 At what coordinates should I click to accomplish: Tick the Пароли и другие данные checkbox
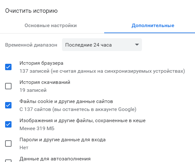click(8, 144)
